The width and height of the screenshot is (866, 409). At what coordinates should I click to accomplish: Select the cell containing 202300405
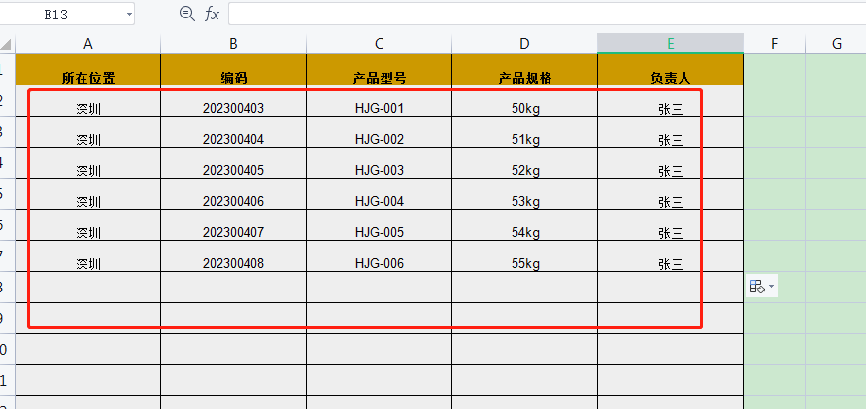(x=233, y=170)
